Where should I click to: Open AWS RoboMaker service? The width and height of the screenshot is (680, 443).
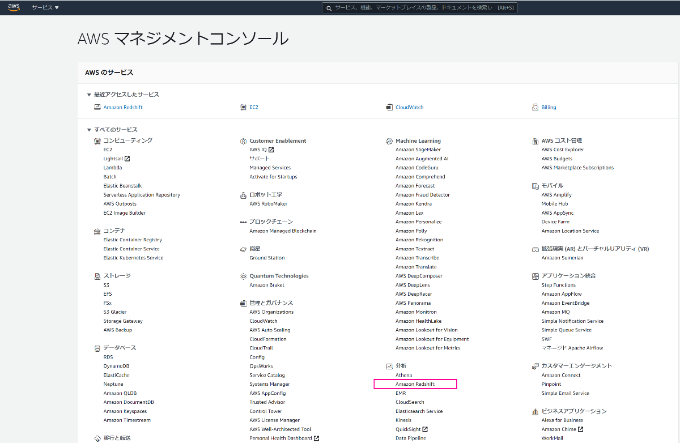(269, 204)
